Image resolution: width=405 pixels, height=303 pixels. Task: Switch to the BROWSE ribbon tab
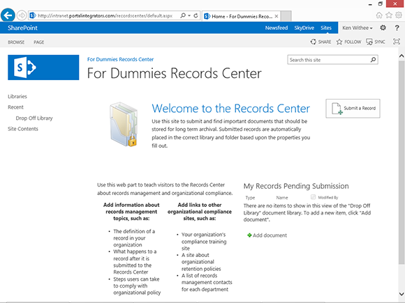click(16, 42)
